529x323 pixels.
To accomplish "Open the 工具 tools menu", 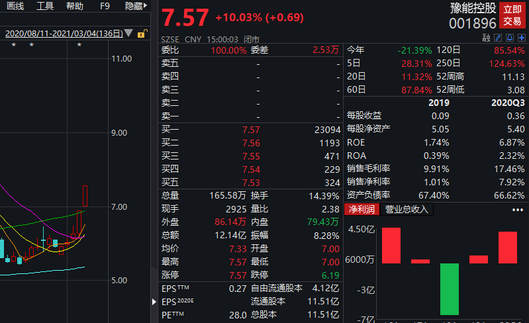I will pos(45,6).
